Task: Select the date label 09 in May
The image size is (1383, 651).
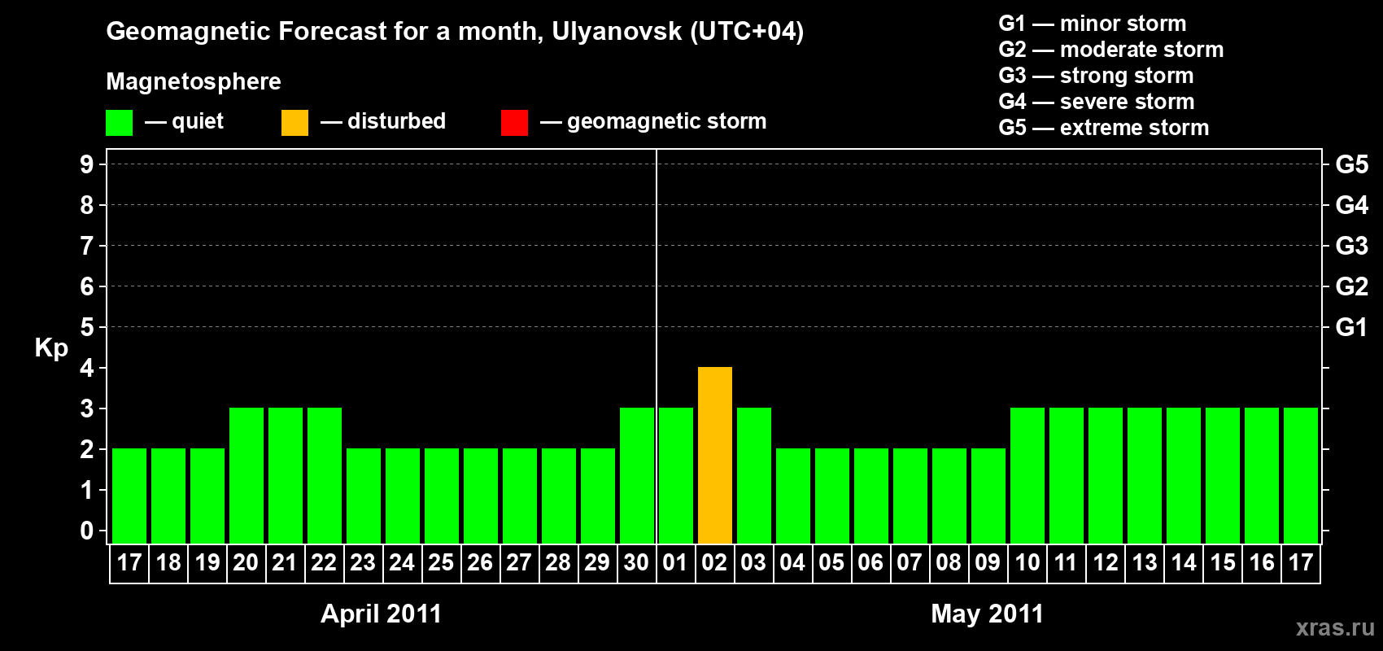Action: pyautogui.click(x=988, y=563)
